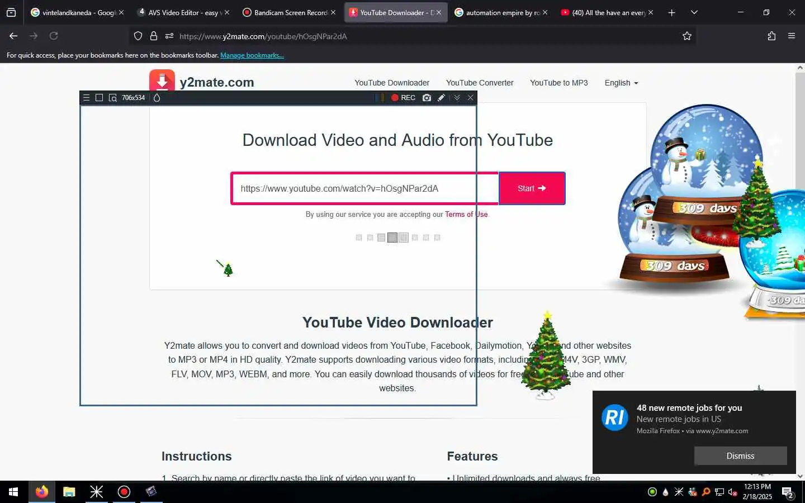Open the Windows notification center
Screen dimensions: 805x503
click(x=788, y=492)
